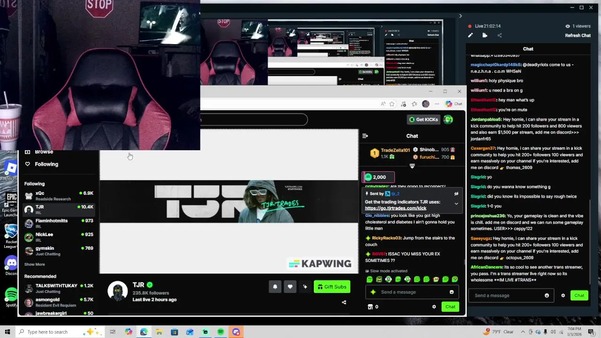Click the sparkle subscribe icon beside heart

click(x=305, y=287)
